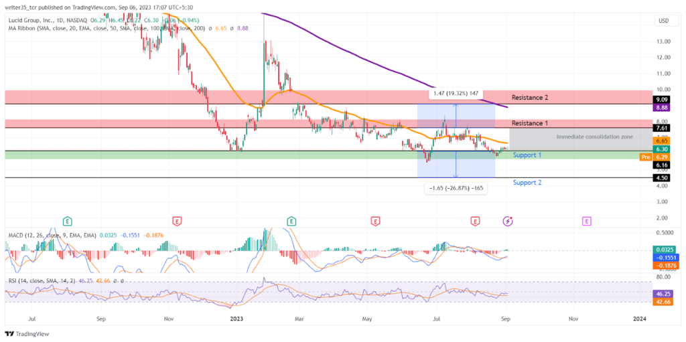Click the TradingView logo
Screen dimensions: 686x342
click(28, 334)
